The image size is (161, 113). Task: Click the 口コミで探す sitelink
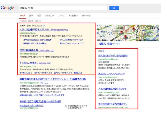pos(59,95)
